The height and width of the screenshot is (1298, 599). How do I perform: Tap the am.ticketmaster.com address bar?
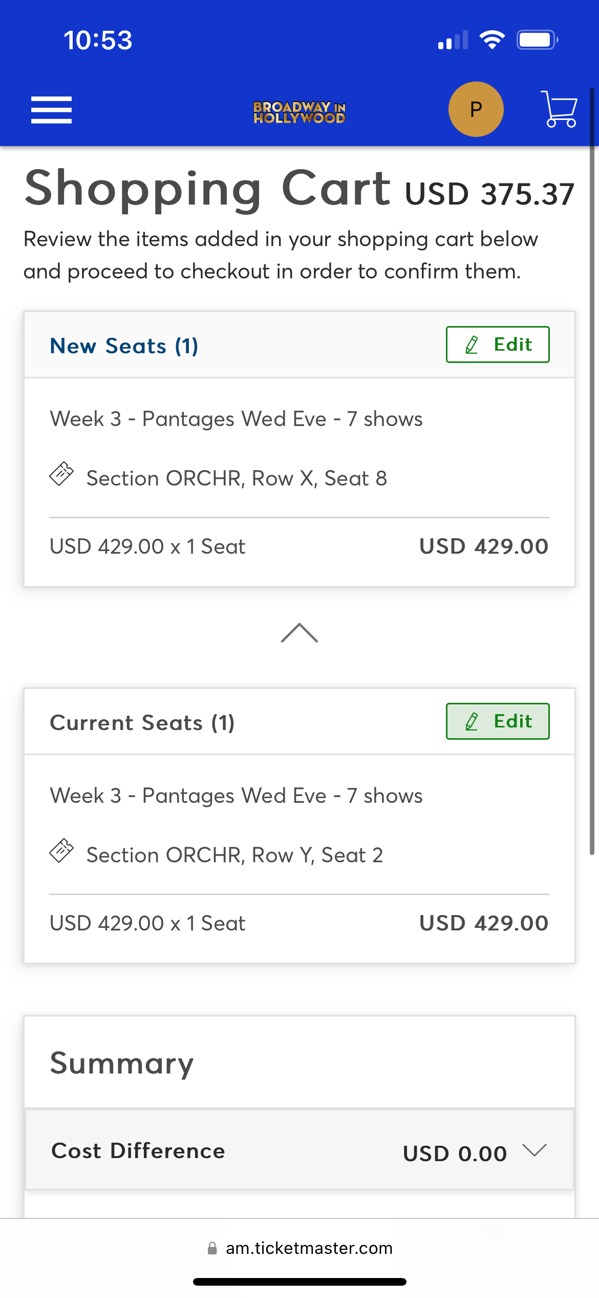click(x=299, y=1248)
